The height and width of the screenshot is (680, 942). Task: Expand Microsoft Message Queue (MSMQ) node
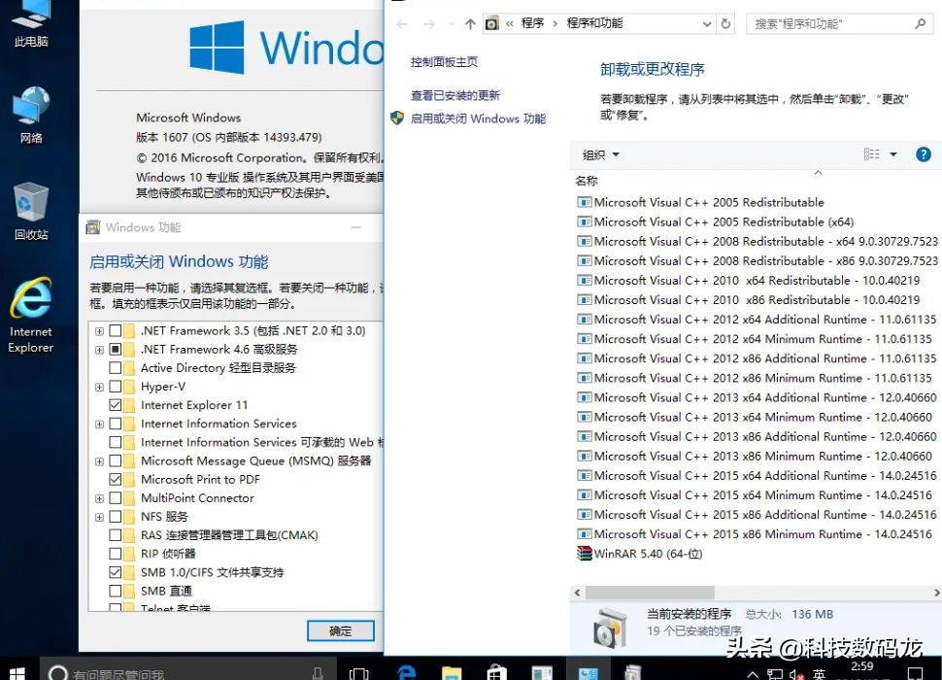click(99, 461)
